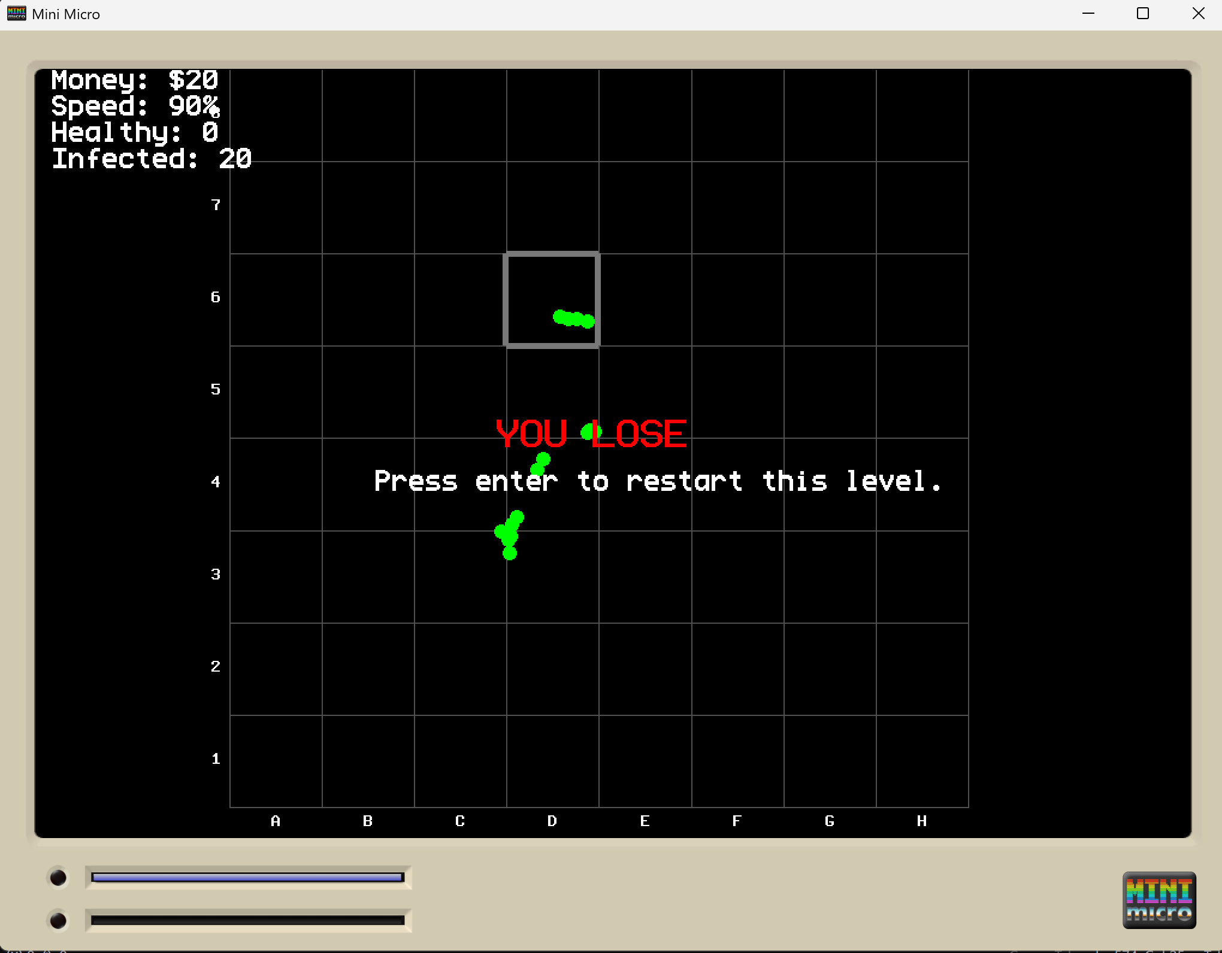Click the Speed: 90% readout
Image resolution: width=1222 pixels, height=953 pixels.
click(134, 107)
